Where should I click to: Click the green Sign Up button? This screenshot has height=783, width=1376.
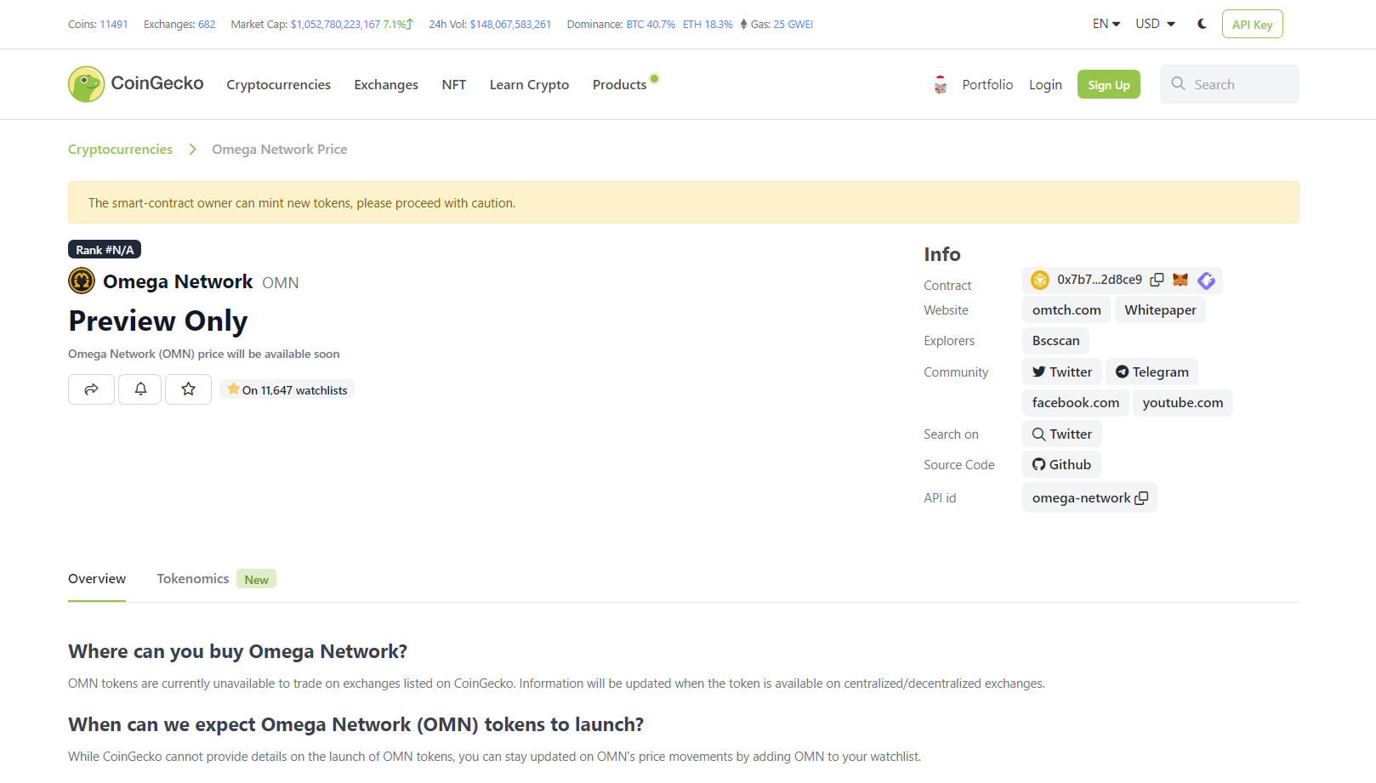(1108, 84)
